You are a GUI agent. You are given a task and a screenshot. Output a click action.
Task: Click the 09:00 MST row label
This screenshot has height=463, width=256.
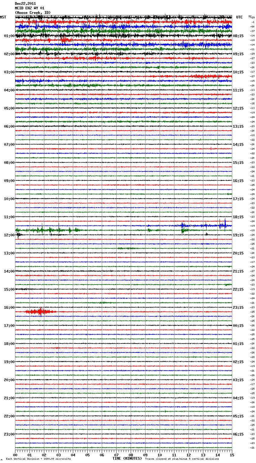click(9, 181)
